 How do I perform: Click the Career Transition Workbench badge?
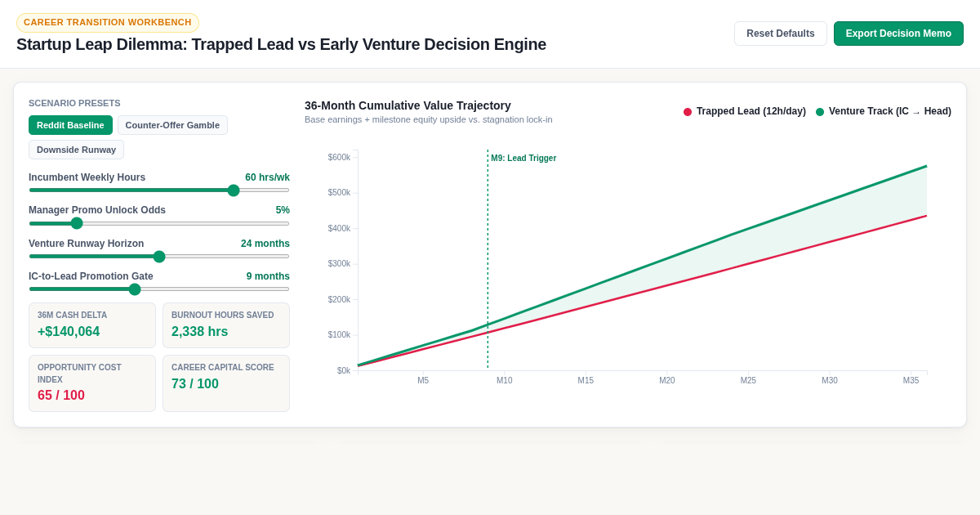click(x=108, y=23)
